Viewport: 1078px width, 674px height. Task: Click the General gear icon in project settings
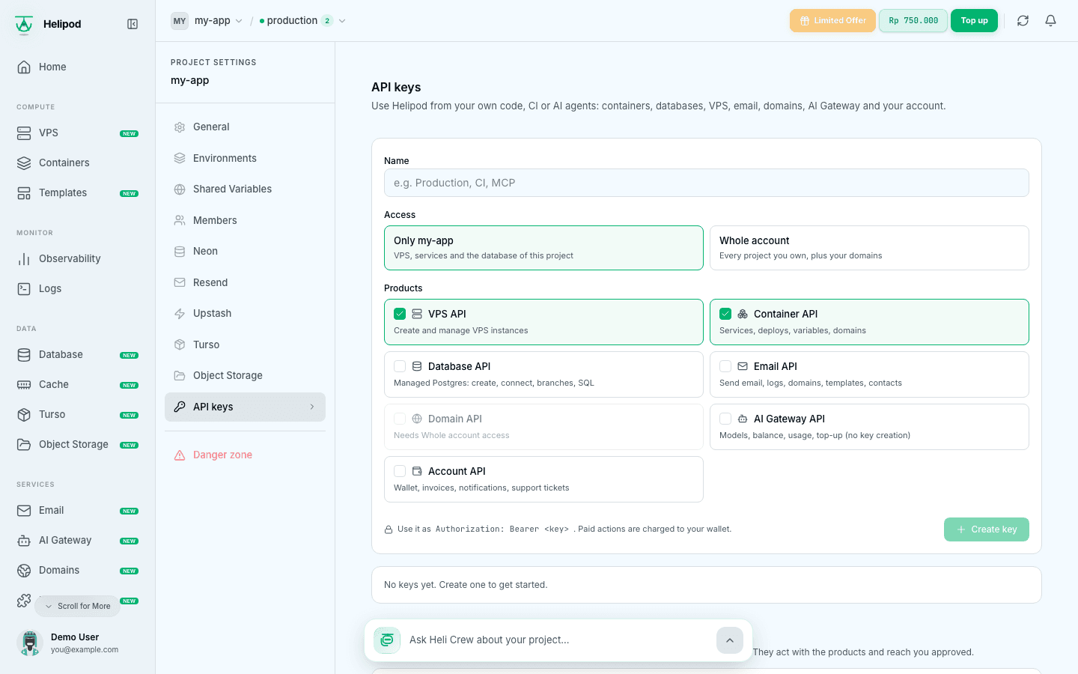coord(180,127)
